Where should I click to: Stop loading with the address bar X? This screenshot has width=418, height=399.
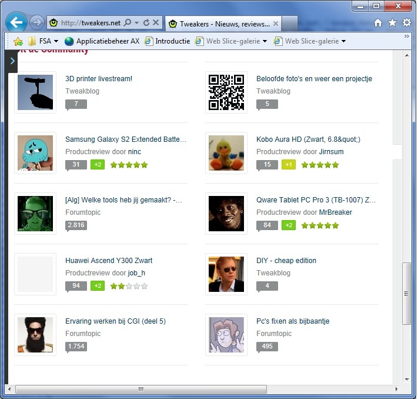coord(156,23)
